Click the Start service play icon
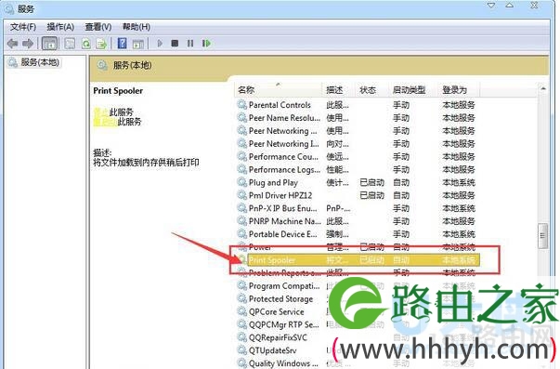The height and width of the screenshot is (369, 560). click(x=160, y=44)
